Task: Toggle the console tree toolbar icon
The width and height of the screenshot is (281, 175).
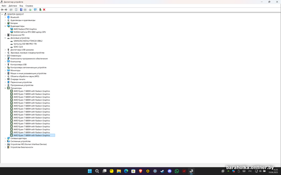Action: point(11,10)
